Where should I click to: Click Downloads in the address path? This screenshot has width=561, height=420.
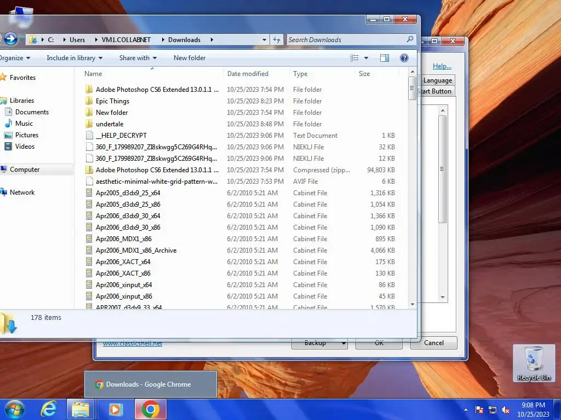tap(184, 39)
